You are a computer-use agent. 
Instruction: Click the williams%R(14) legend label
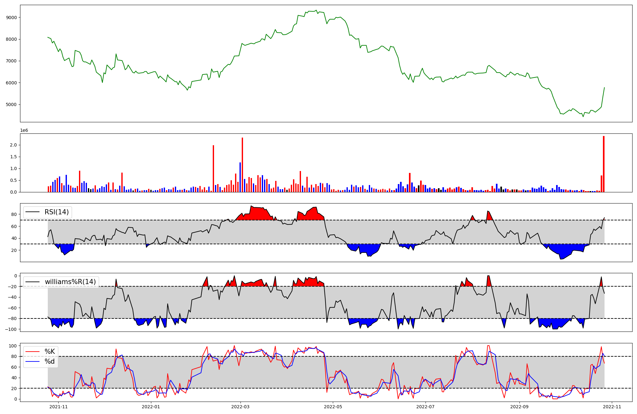(70, 282)
